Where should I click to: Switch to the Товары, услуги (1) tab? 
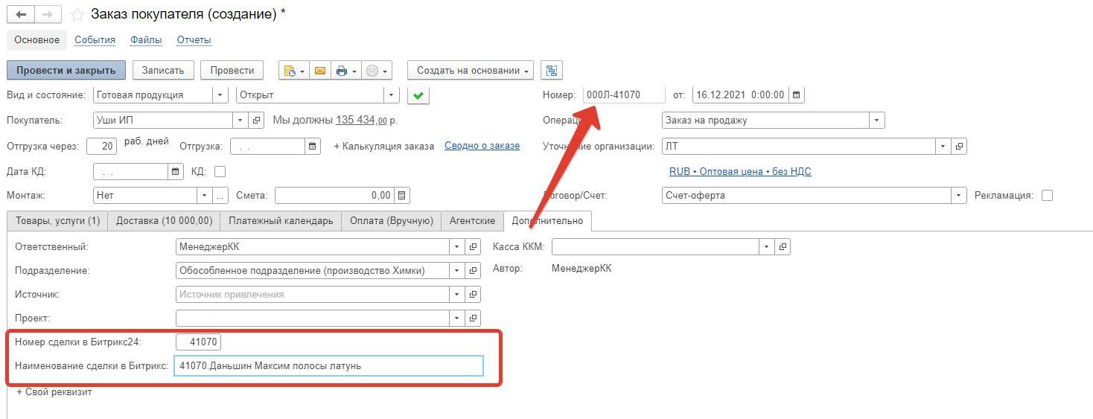point(57,221)
